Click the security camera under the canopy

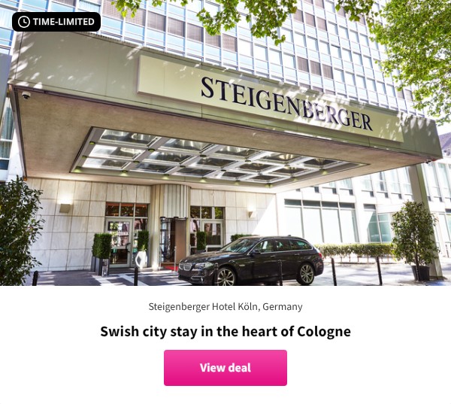[26, 95]
